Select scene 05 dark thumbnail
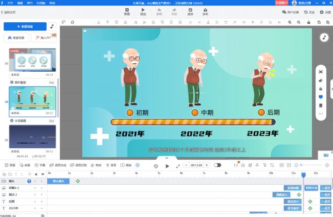333x217 pixels. (x=33, y=137)
